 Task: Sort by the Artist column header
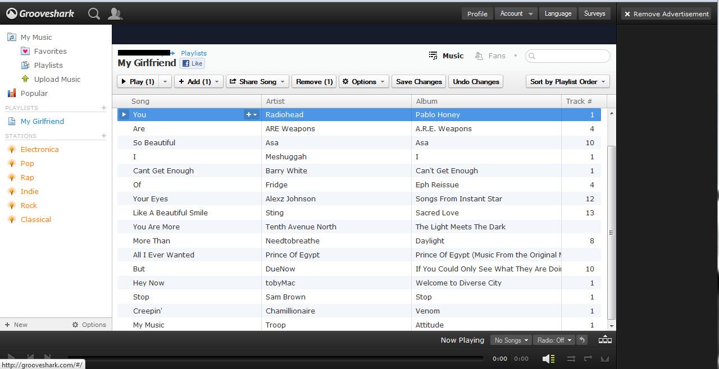pyautogui.click(x=336, y=101)
